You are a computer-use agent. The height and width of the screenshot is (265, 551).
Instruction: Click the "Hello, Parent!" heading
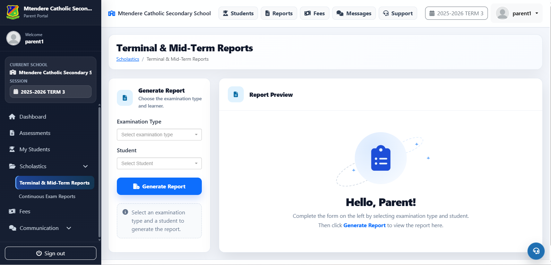coord(381,202)
